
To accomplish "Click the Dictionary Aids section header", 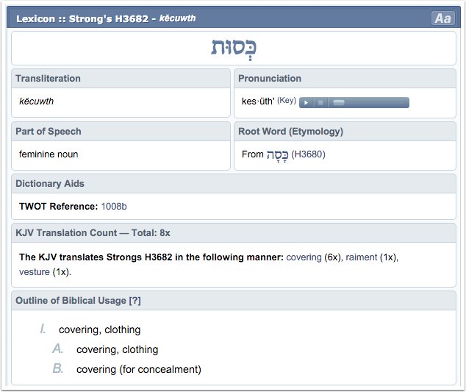I will 50,184.
